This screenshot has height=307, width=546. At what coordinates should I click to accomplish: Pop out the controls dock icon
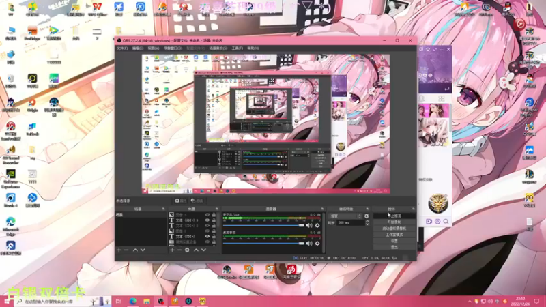(414, 209)
